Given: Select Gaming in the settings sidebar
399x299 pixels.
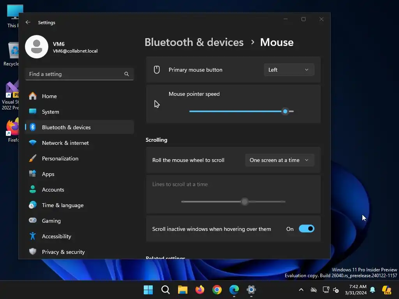Looking at the screenshot, I should point(79,221).
